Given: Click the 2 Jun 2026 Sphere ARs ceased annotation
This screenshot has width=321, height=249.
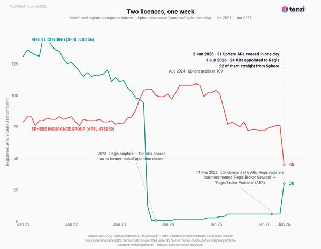Looking at the screenshot, I should pyautogui.click(x=236, y=54).
